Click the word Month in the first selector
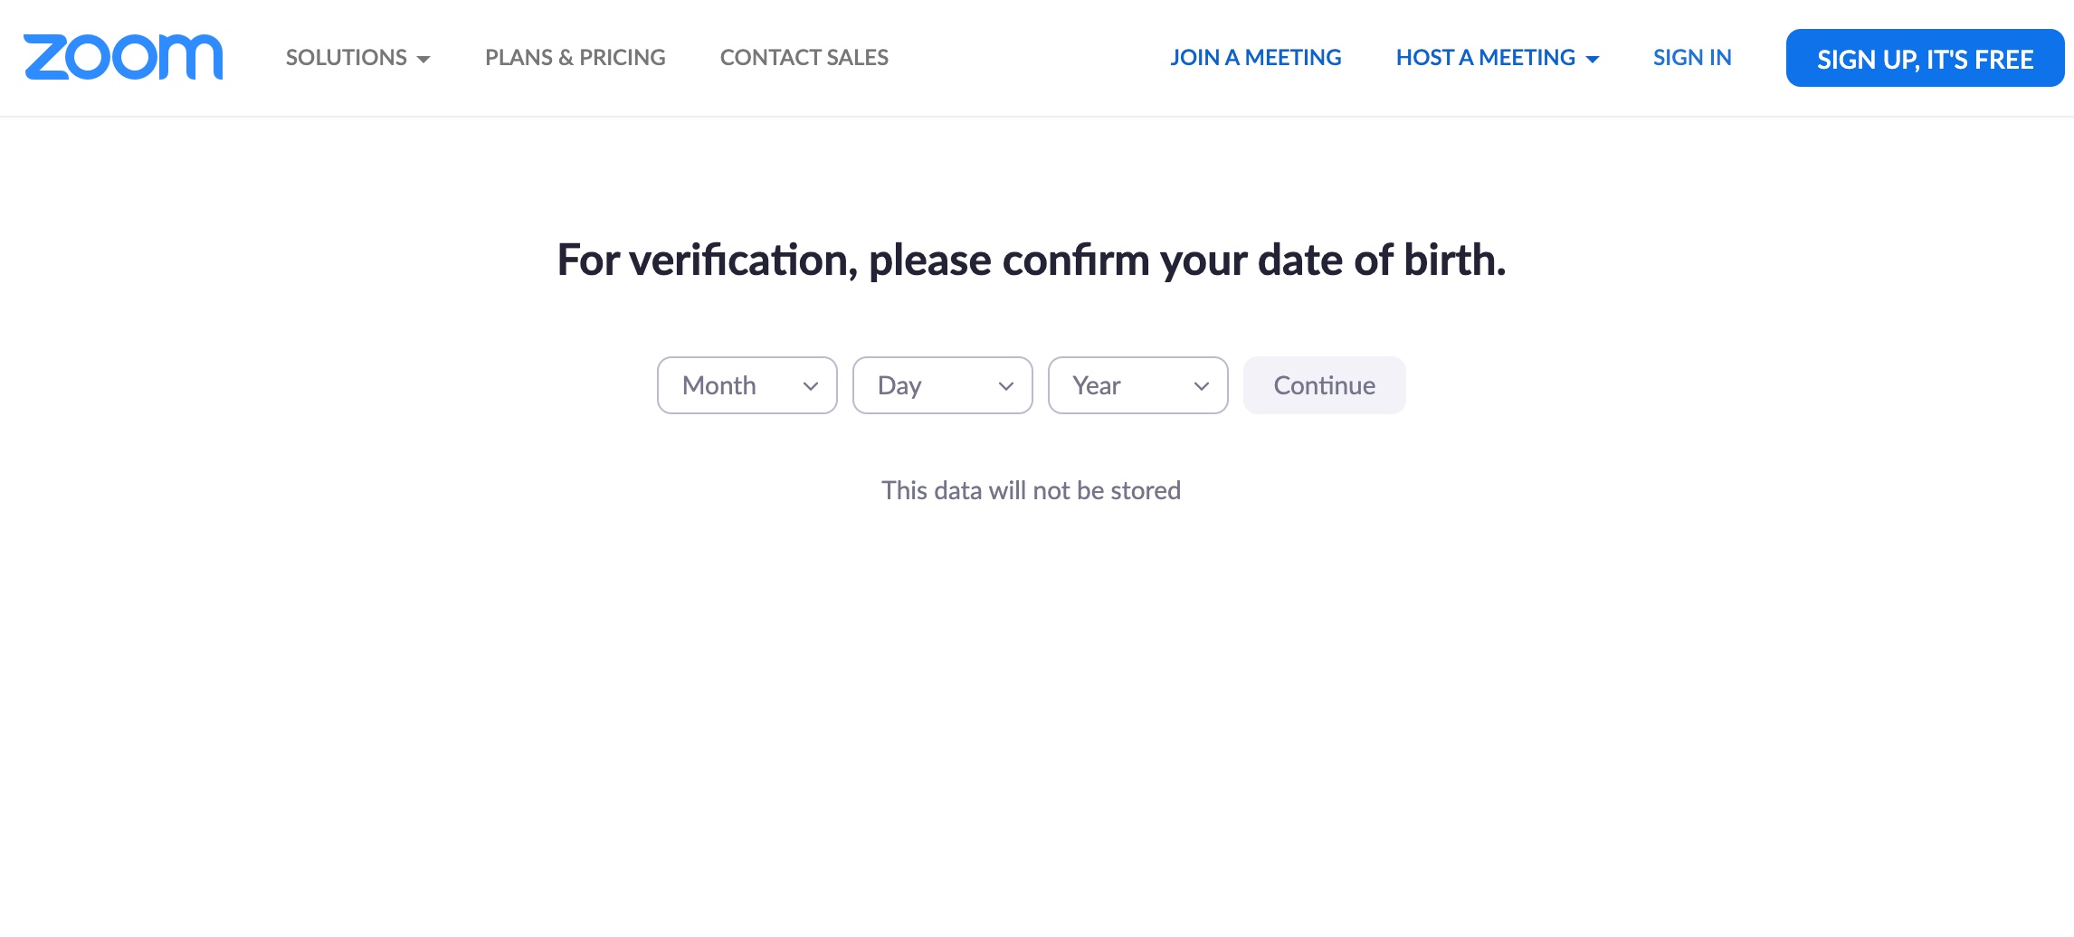2074x937 pixels. tap(719, 385)
